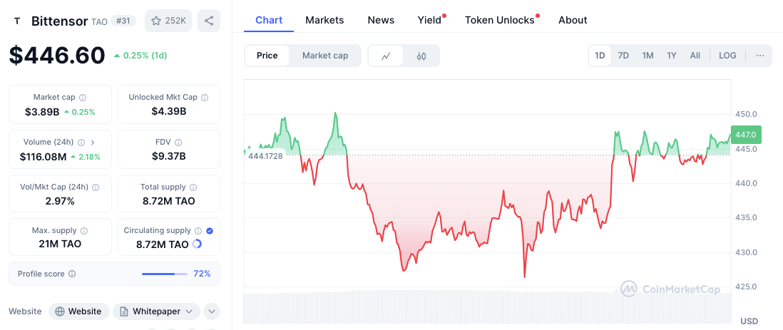Open the Whitepaper dropdown
This screenshot has height=330, width=783.
click(x=155, y=311)
